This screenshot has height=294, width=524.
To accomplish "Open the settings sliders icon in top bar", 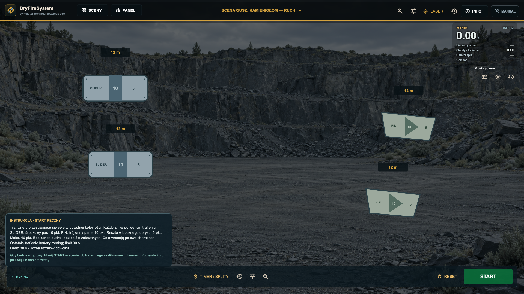I will click(x=413, y=11).
